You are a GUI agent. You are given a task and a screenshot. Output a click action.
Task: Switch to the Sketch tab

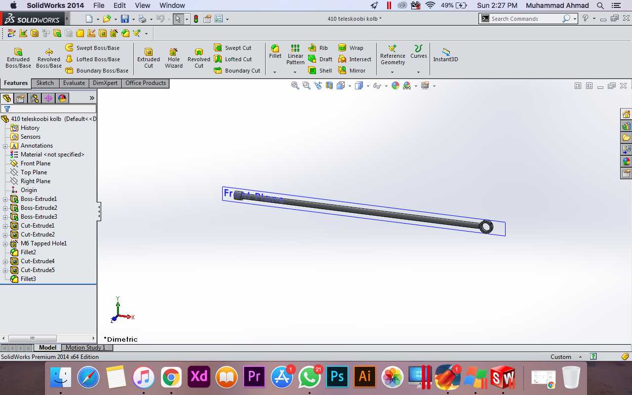click(45, 83)
